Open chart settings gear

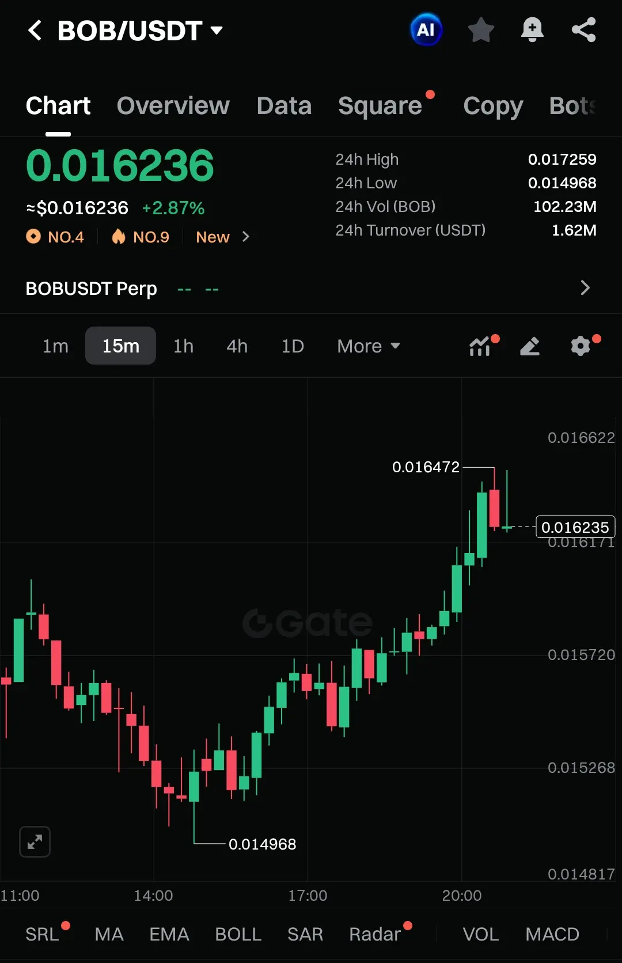(x=582, y=346)
